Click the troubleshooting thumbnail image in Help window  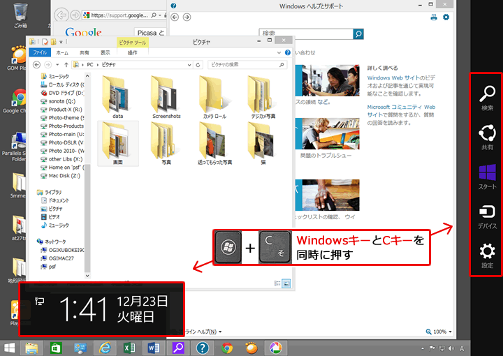point(327,133)
